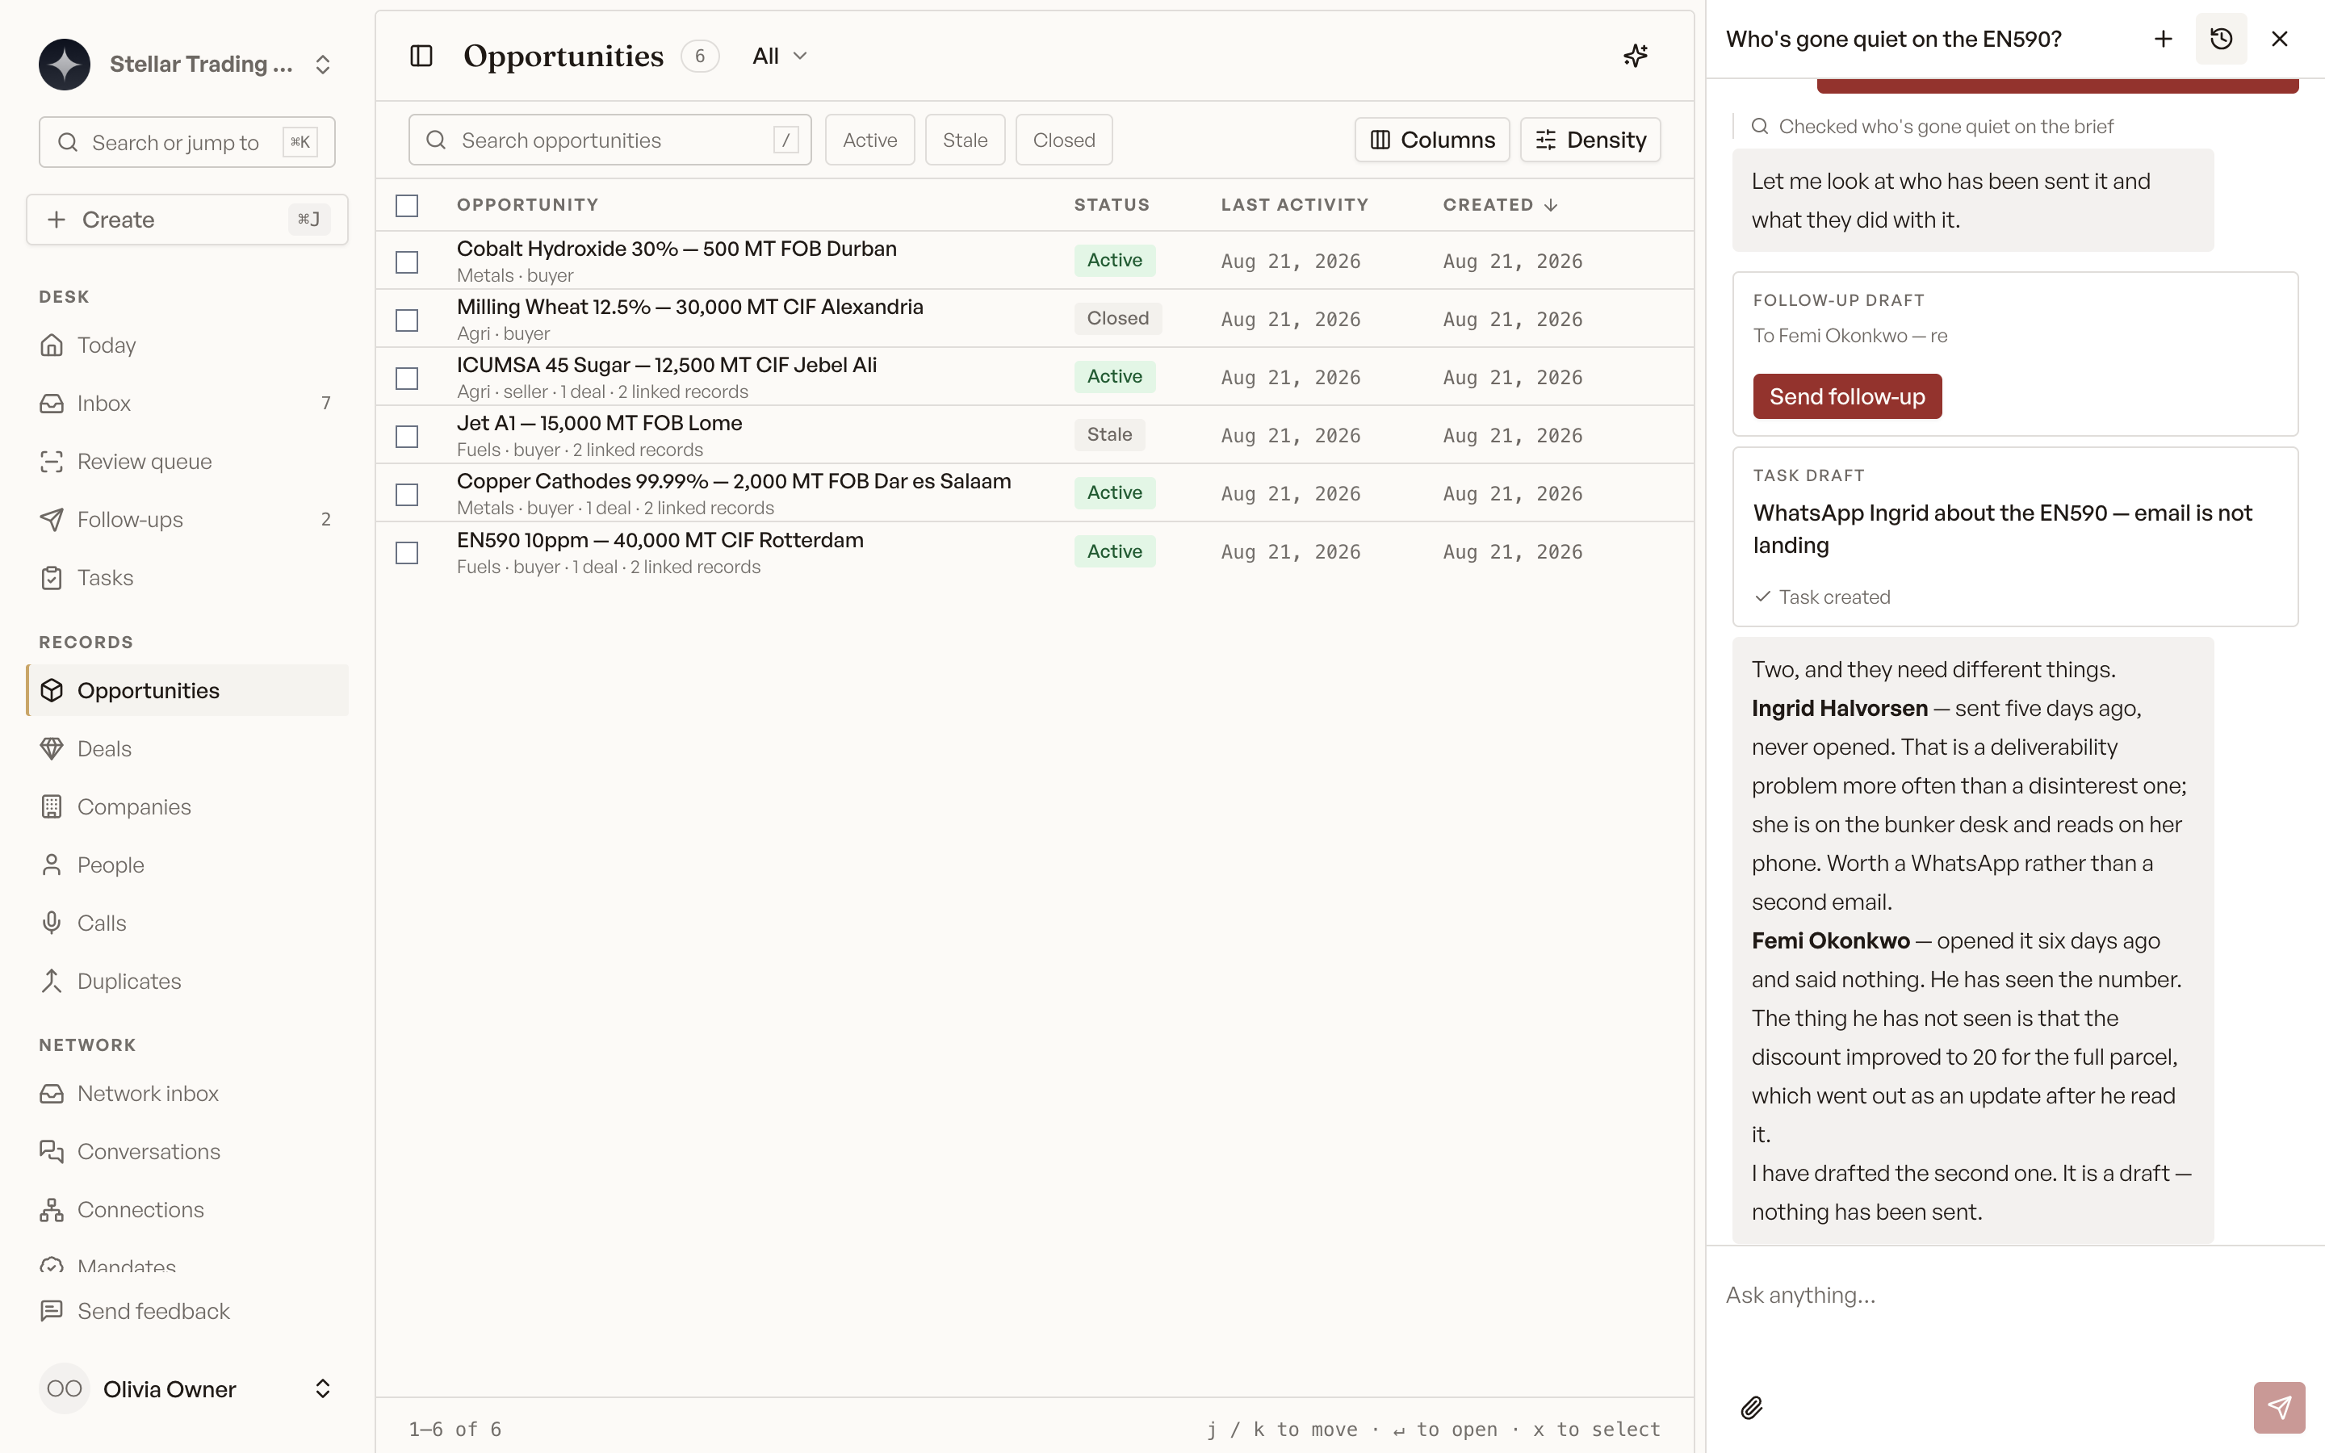The image size is (2325, 1453).
Task: Check the ICUMSA 45 Sugar row checkbox
Action: pos(408,379)
